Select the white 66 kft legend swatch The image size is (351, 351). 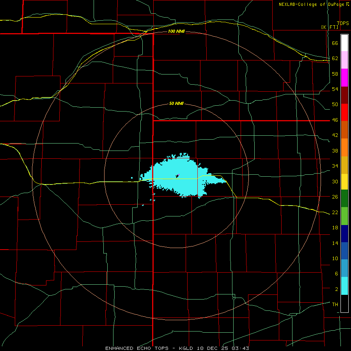344,43
